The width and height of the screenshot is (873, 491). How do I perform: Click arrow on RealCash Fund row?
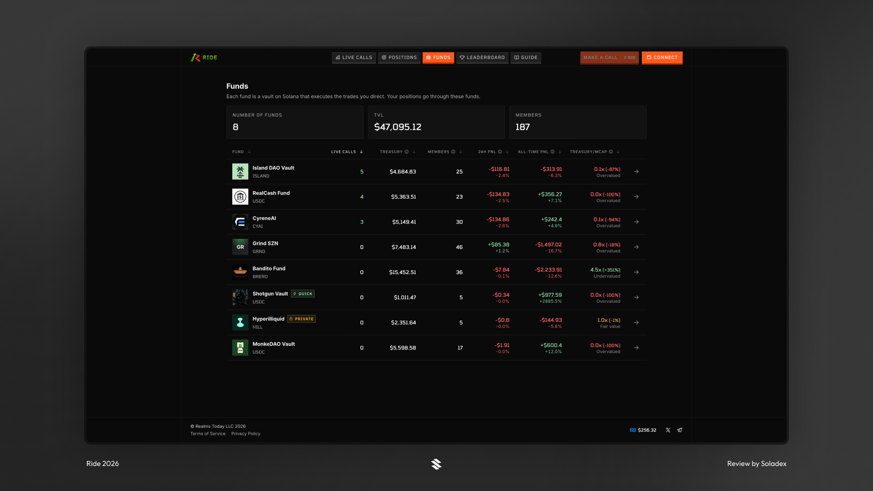tap(637, 197)
